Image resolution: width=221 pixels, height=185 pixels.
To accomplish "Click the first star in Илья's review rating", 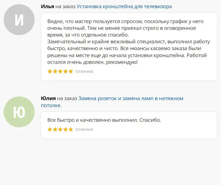I will point(50,71).
